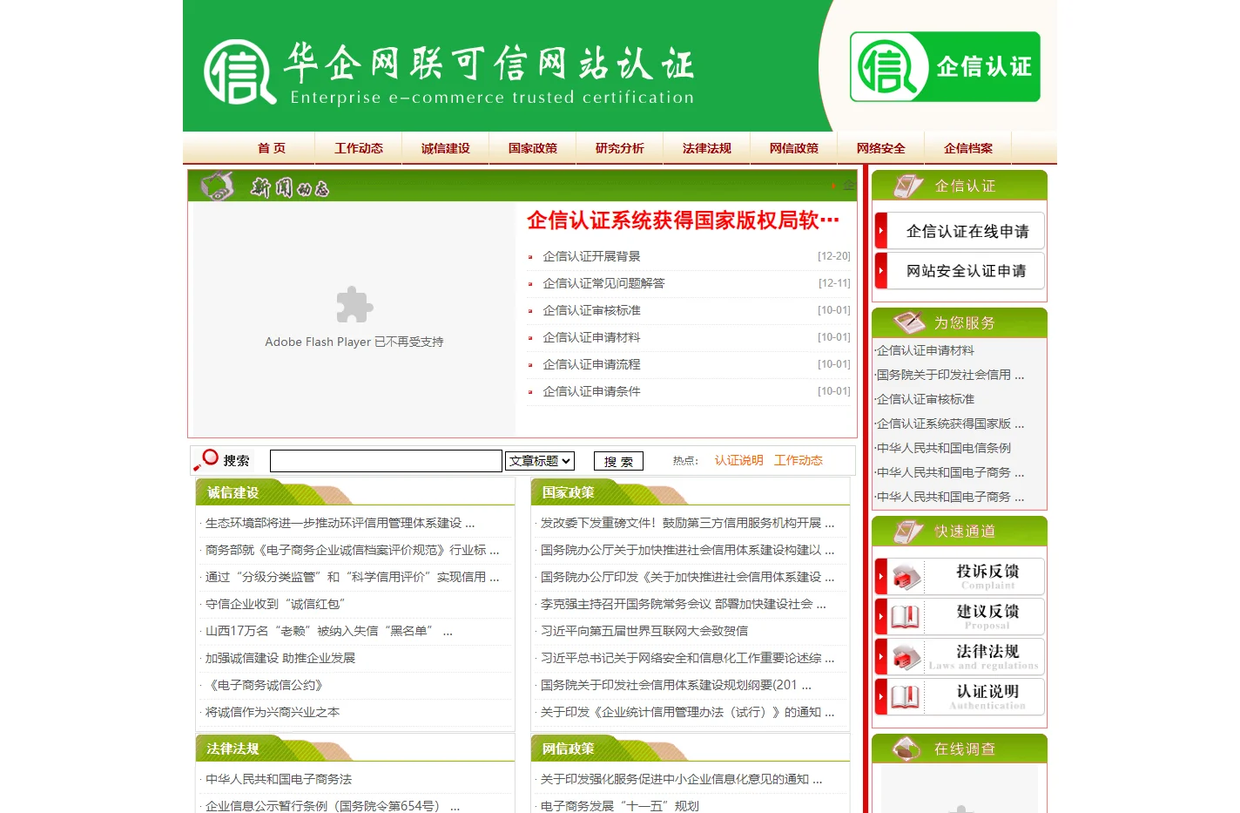
Task: Click the 法律法规 quick channel icon
Action: [x=906, y=657]
